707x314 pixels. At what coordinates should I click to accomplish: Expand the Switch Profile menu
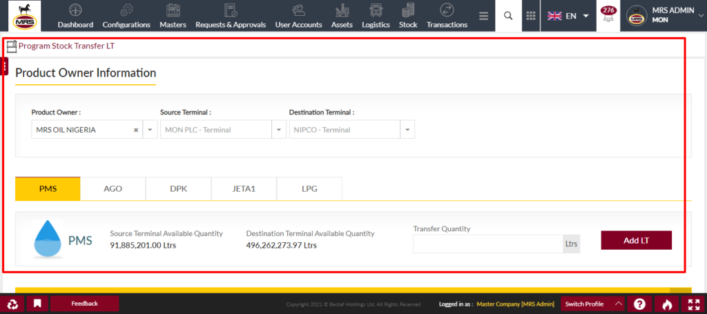coord(593,304)
